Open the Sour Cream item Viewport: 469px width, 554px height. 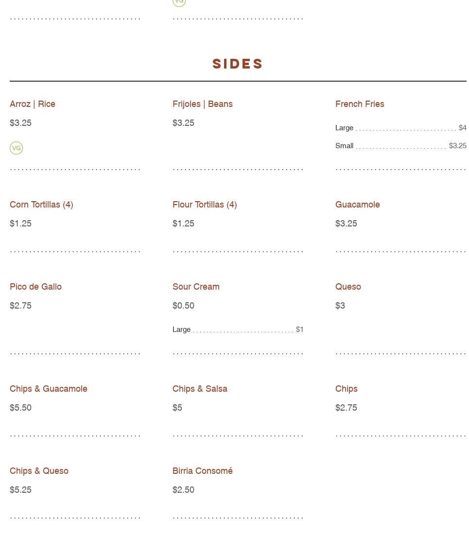point(196,287)
